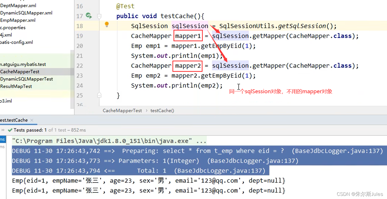This screenshot has height=199, width=387.
Task: Open DeptMapper.xml in the project tree
Action: 18,5
